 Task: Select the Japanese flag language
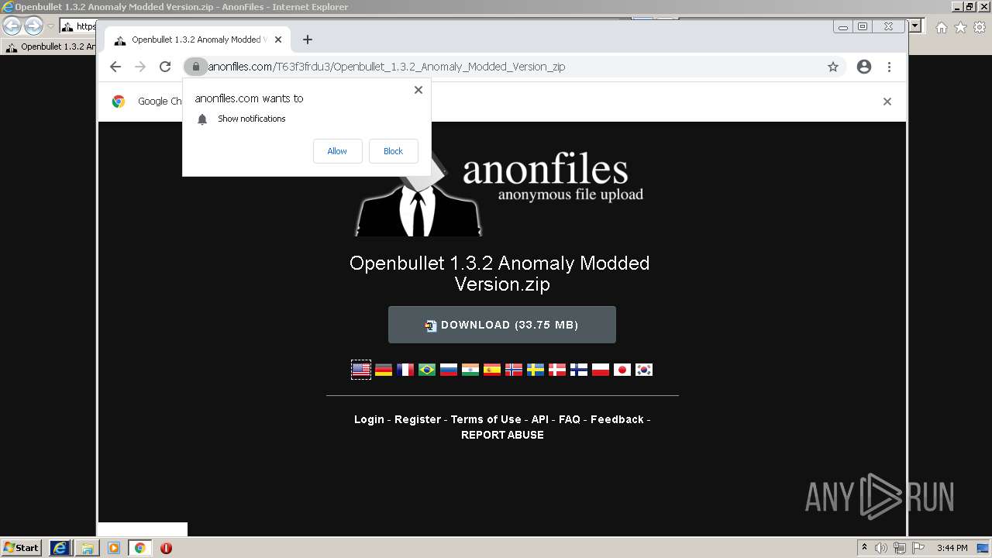point(622,370)
